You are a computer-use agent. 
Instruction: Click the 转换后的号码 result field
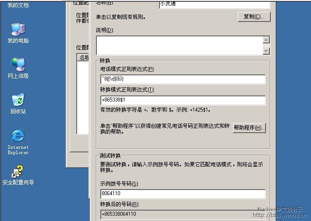tap(183, 214)
